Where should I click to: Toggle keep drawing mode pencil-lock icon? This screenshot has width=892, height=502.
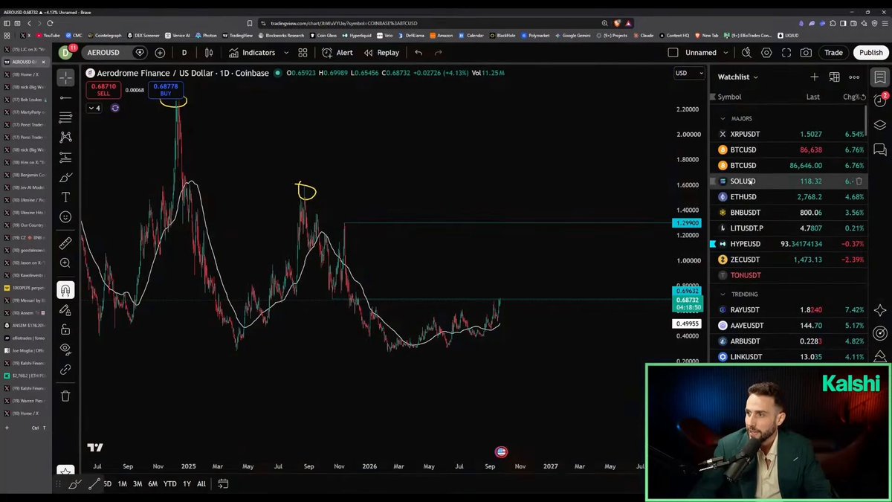65,310
